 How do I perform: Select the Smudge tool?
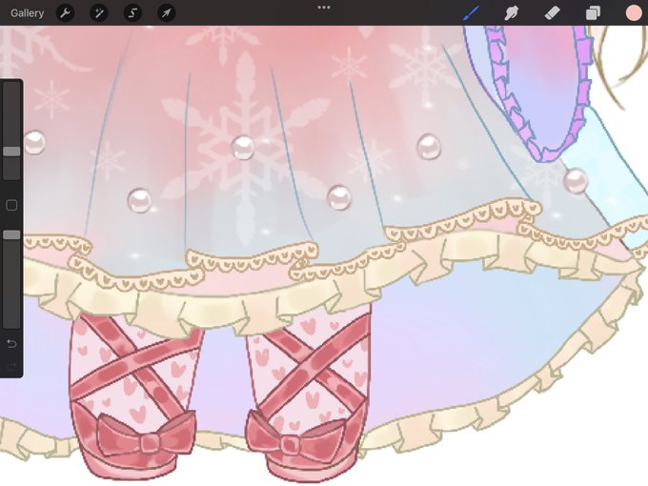512,12
